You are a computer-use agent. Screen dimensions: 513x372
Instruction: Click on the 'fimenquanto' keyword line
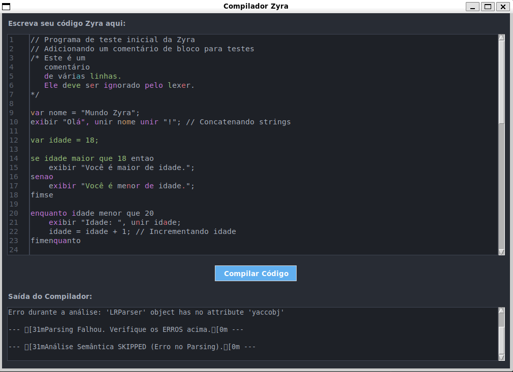(55, 241)
